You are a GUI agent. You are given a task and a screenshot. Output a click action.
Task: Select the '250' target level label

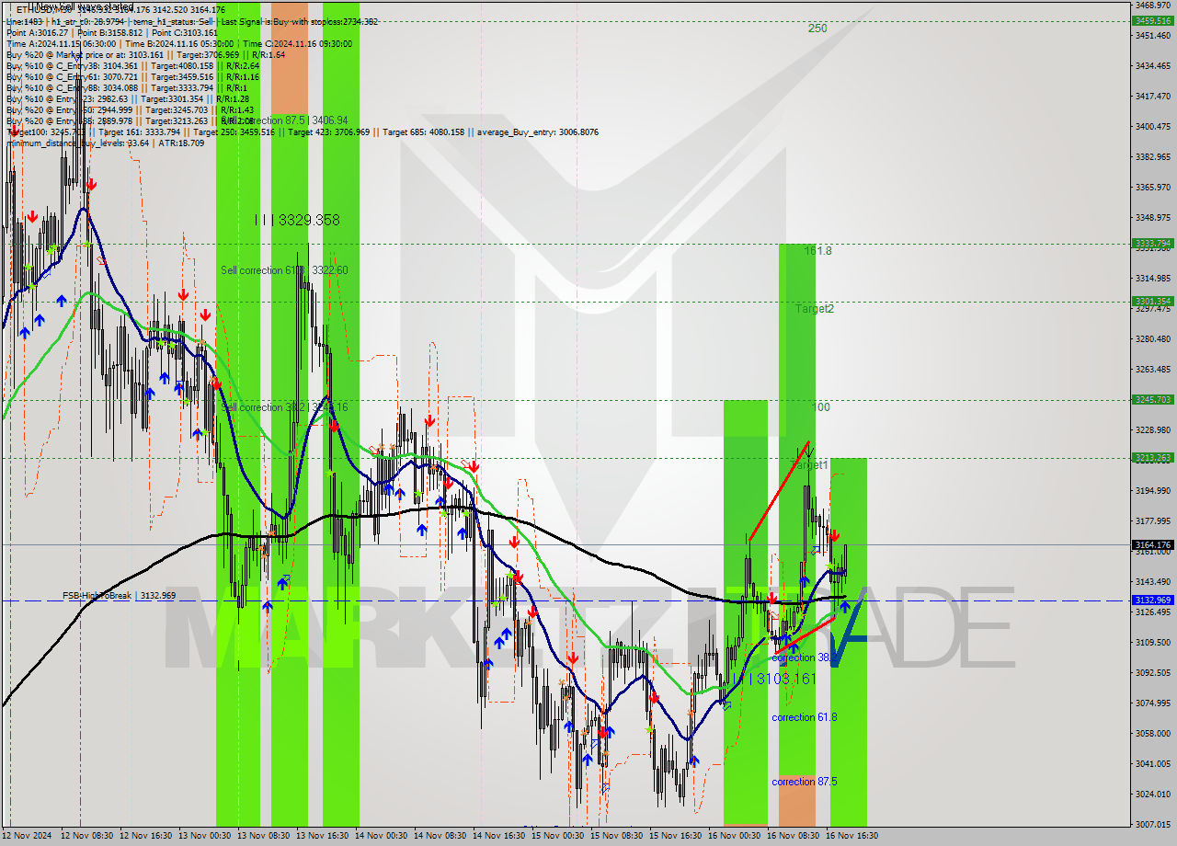point(817,28)
